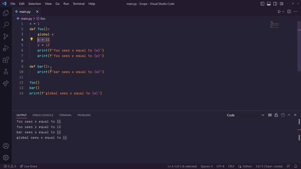Open the Go menu

[57, 4]
